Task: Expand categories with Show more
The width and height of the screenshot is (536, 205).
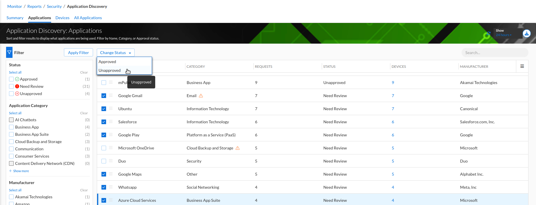Action: point(21,171)
